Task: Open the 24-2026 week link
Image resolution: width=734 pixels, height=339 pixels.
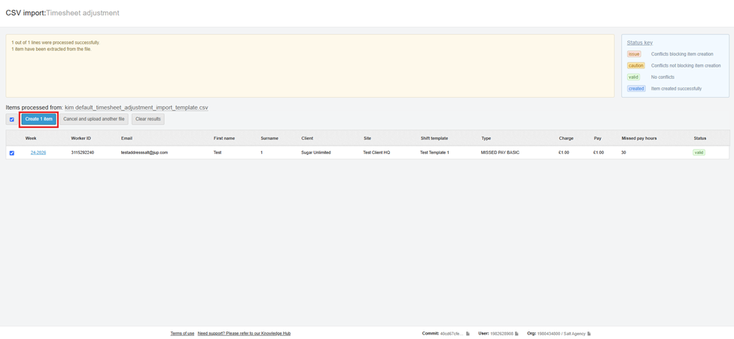Action: coord(38,153)
